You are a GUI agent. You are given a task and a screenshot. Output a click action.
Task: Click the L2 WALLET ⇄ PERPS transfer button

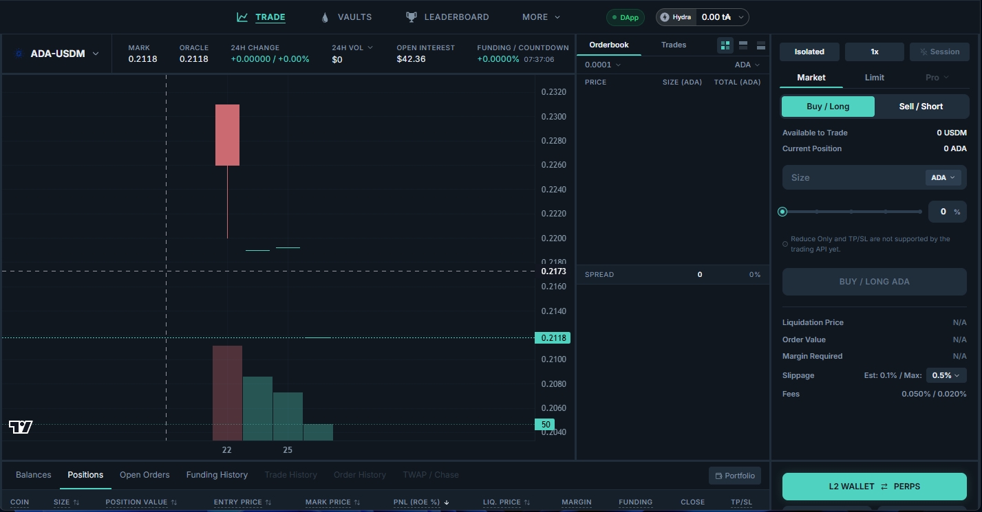[875, 487]
